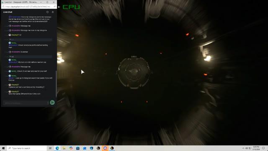Image resolution: width=268 pixels, height=151 pixels.
Task: Click the popup window title bar text
Action: pos(21,2)
